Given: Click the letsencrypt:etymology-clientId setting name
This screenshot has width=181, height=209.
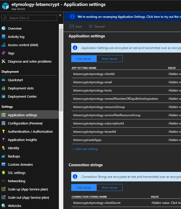Looking at the screenshot, I should click(94, 74).
